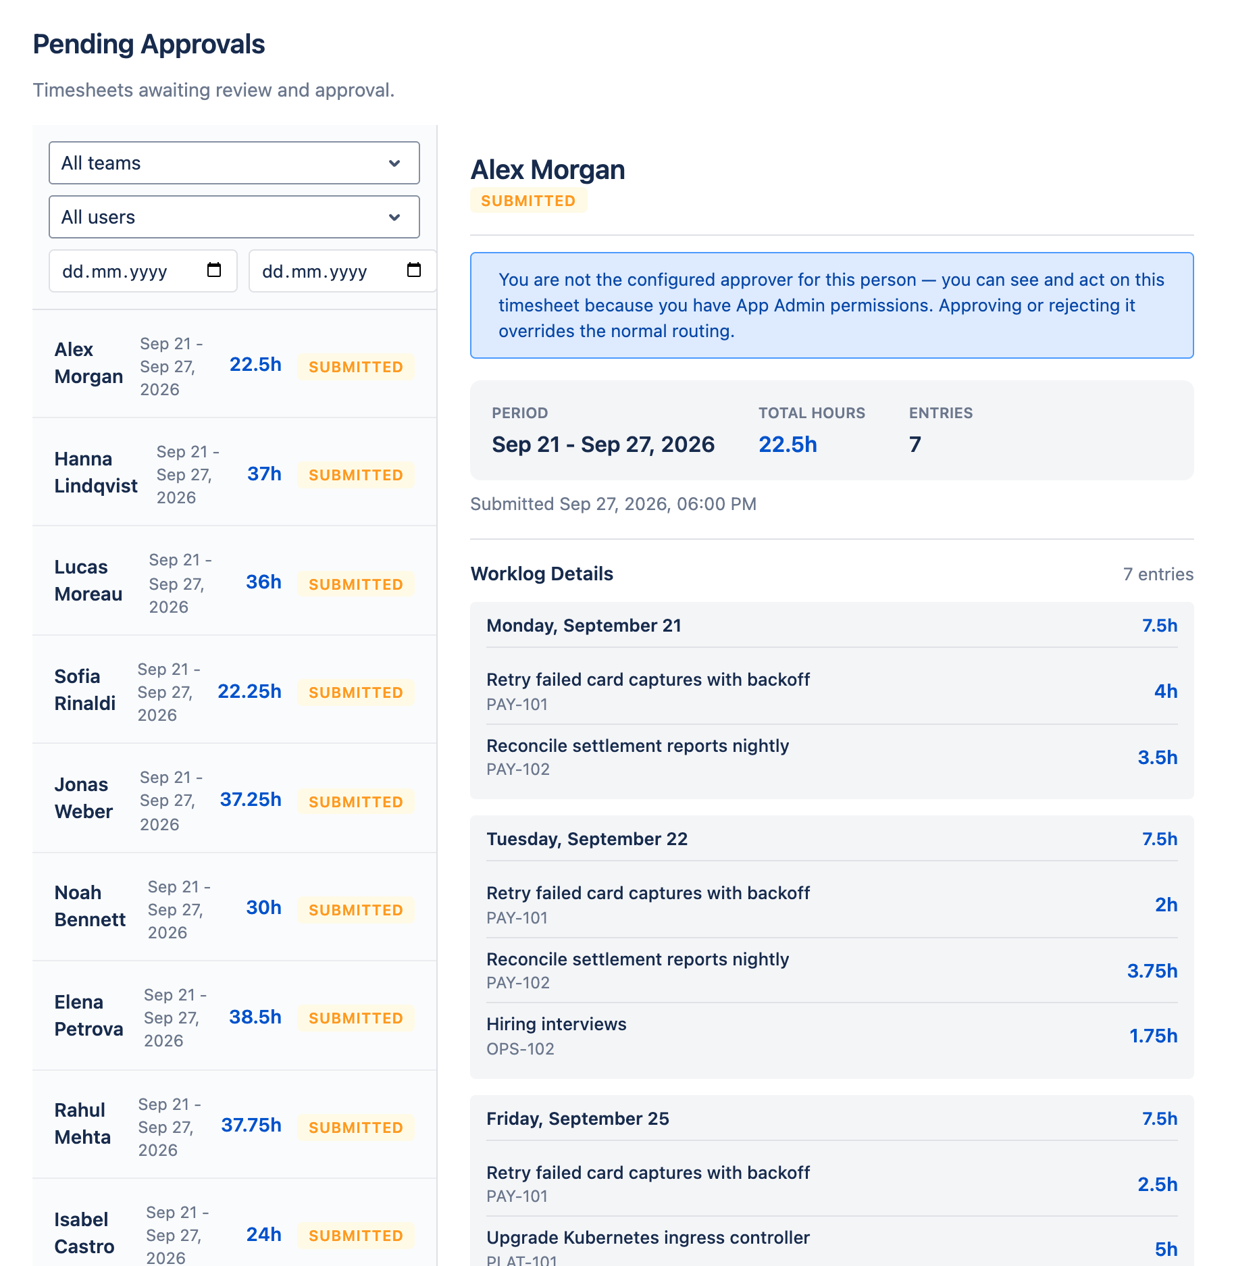
Task: Click the entries count 7
Action: tap(915, 445)
